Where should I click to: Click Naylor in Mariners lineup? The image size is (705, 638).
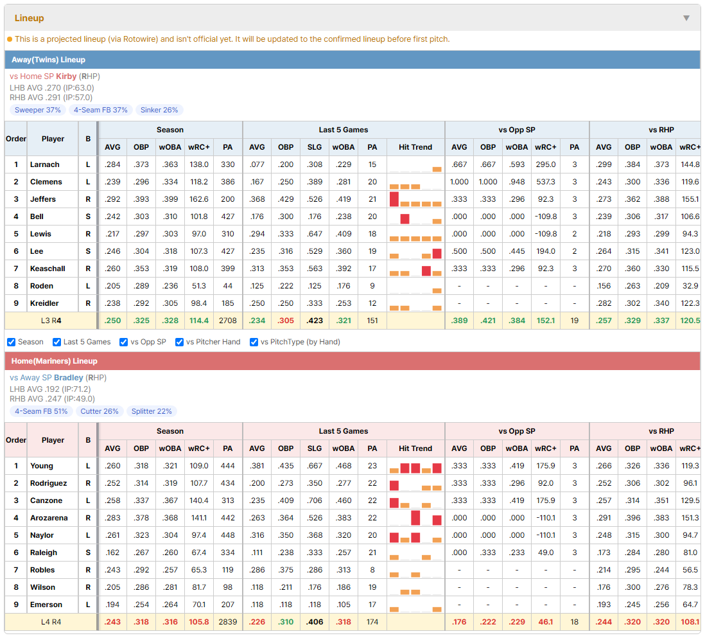coord(42,535)
